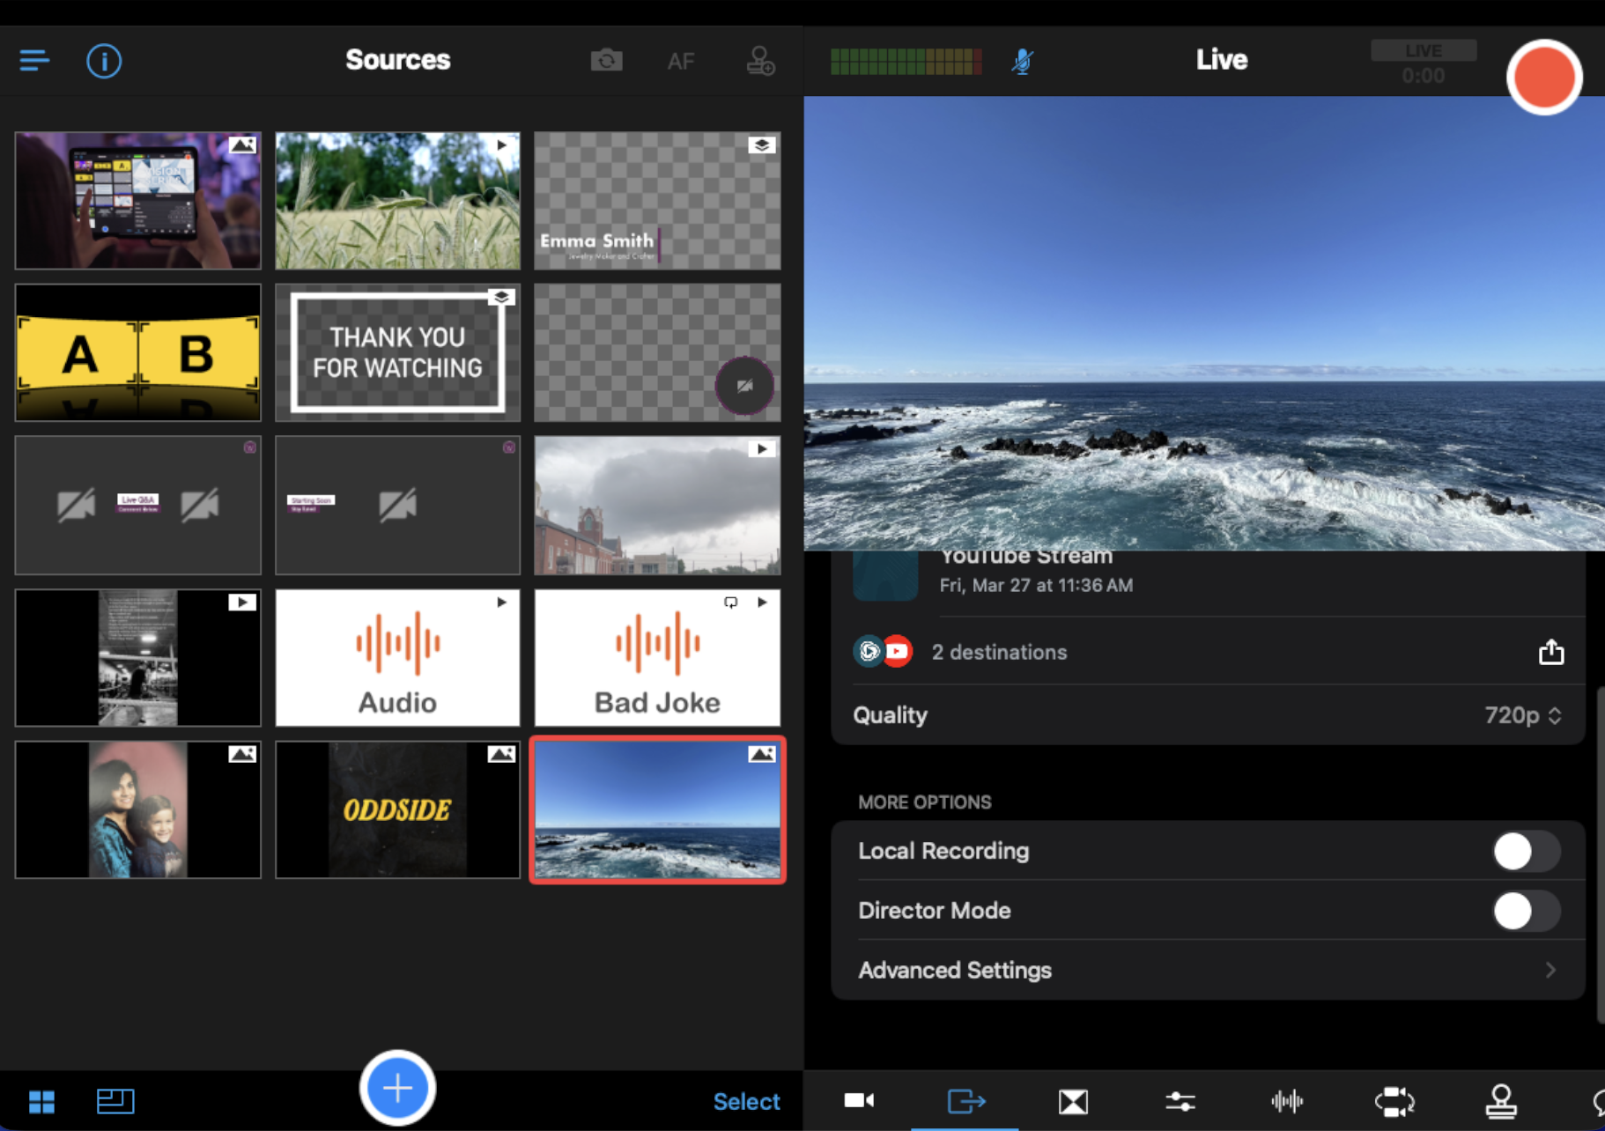Click the stream thumbnail icon
This screenshot has width=1605, height=1131.
pos(885,576)
